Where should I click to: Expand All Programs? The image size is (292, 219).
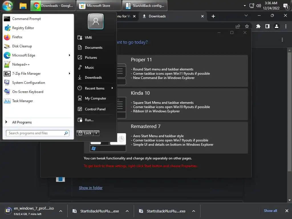(x=38, y=122)
